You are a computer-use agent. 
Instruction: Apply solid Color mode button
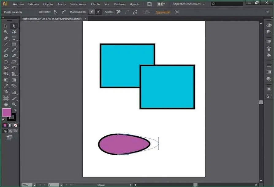pyautogui.click(x=5, y=125)
